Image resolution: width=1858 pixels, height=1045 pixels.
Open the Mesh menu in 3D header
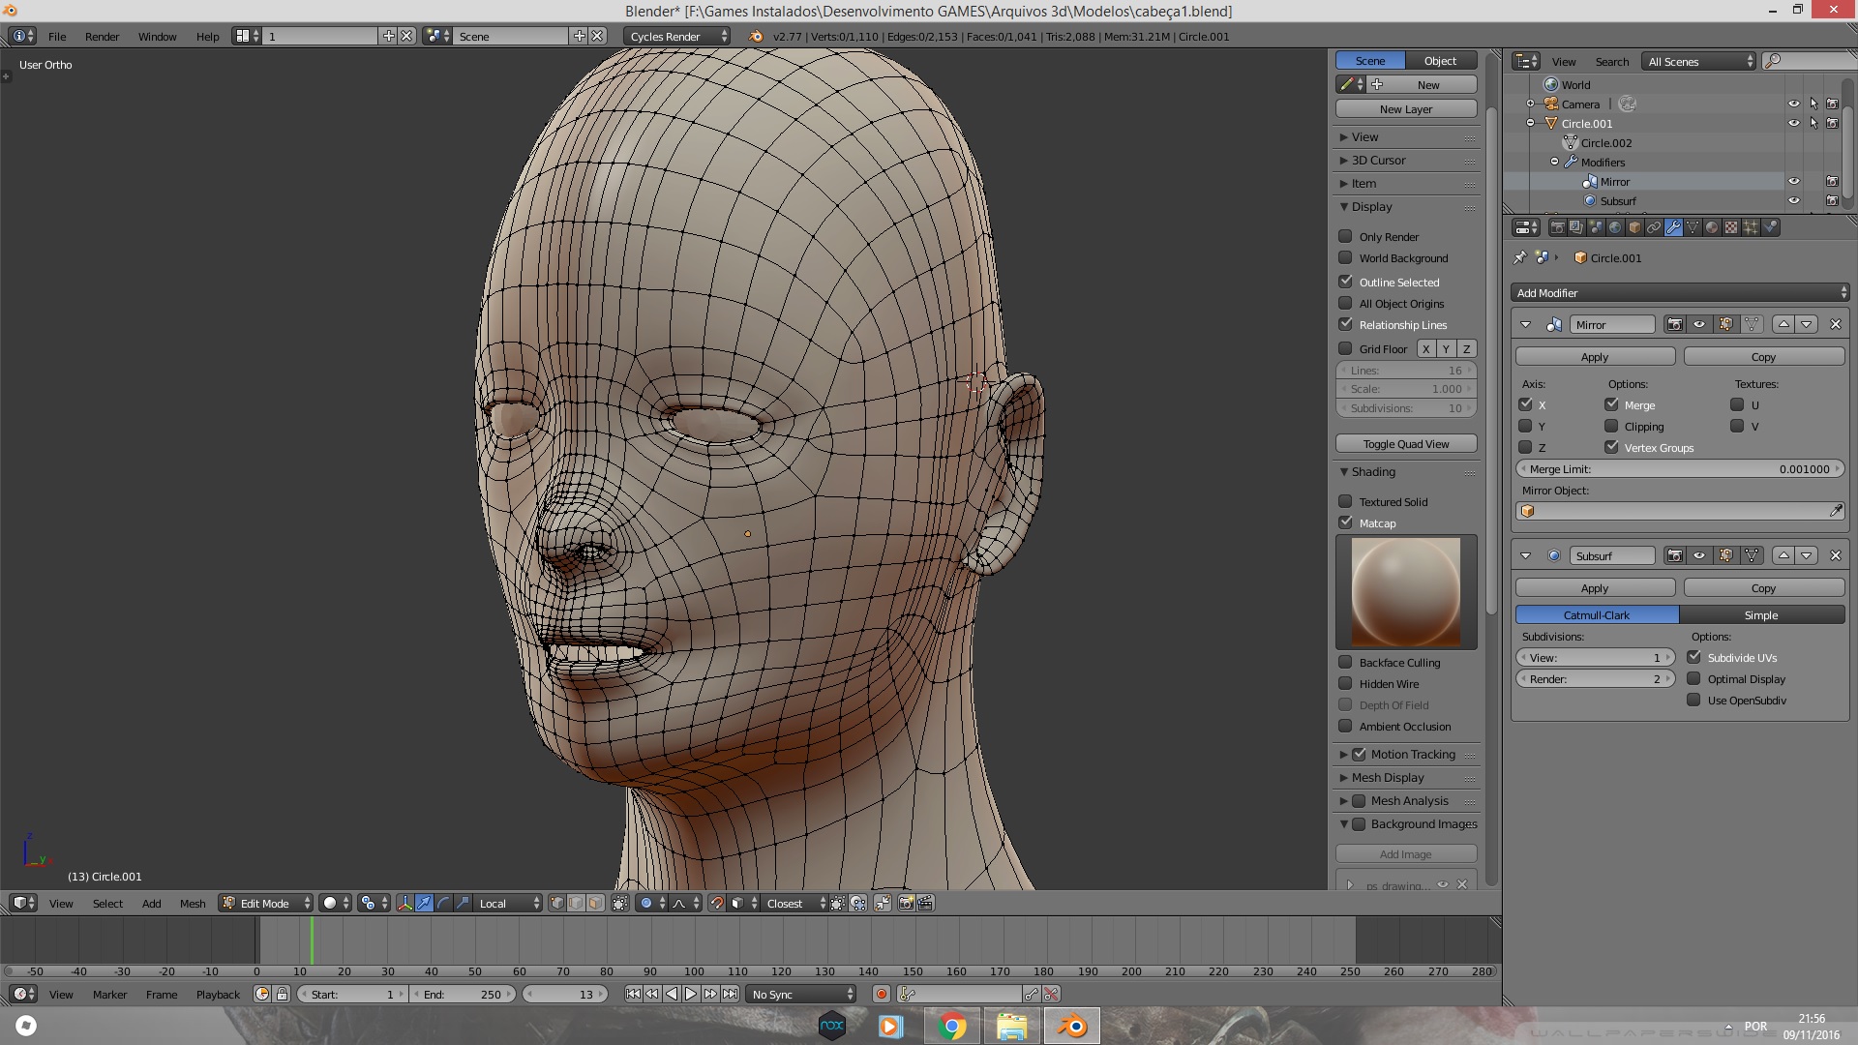point(193,903)
